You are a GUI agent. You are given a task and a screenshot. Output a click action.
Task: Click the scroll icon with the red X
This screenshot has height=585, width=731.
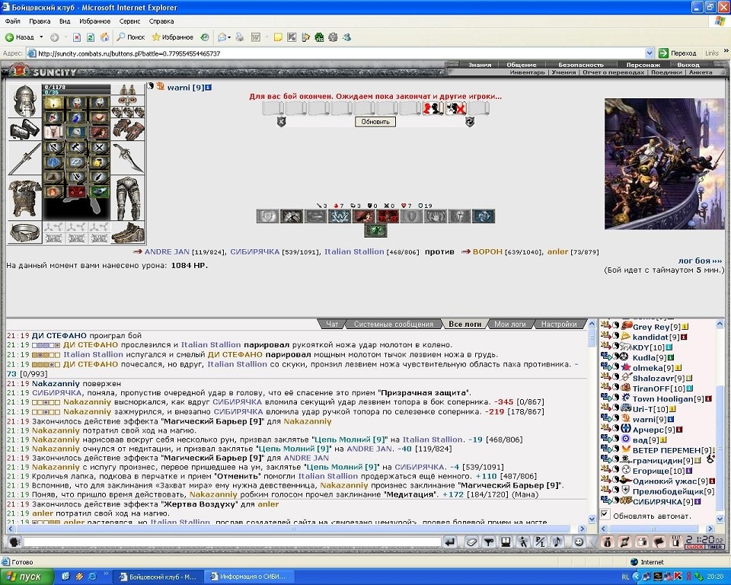point(455,109)
